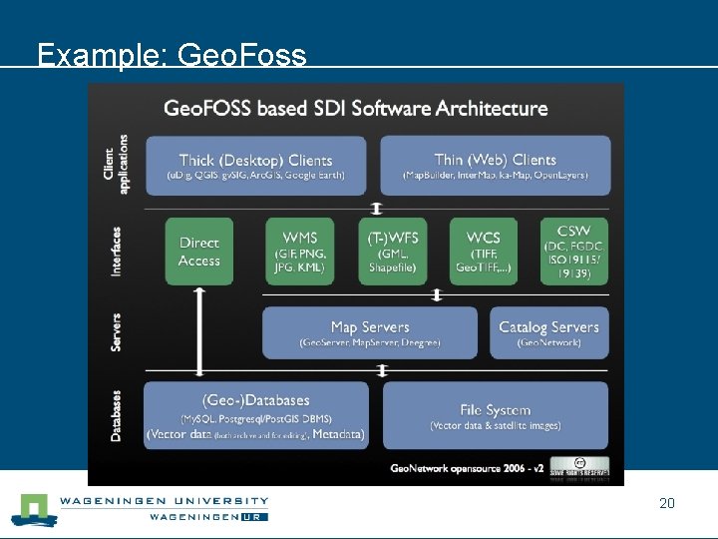Click the vertical 'Interfaces' row label
The image size is (718, 539).
(x=117, y=252)
